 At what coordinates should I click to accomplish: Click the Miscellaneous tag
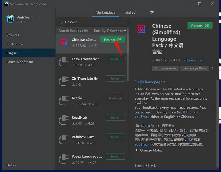[165, 68]
